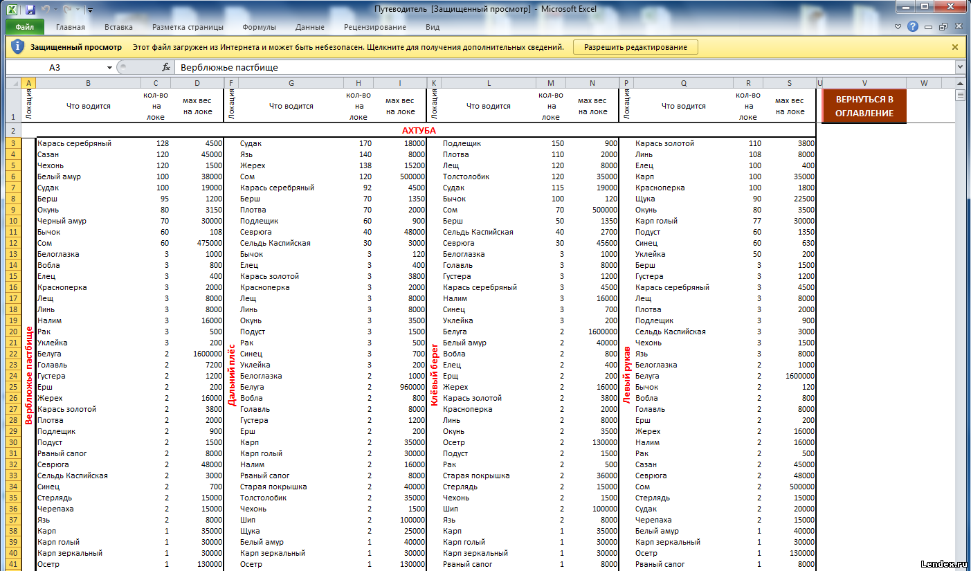Image resolution: width=971 pixels, height=571 pixels.
Task: Click the formula bar showing Верблюжье пастбище
Action: tap(564, 67)
